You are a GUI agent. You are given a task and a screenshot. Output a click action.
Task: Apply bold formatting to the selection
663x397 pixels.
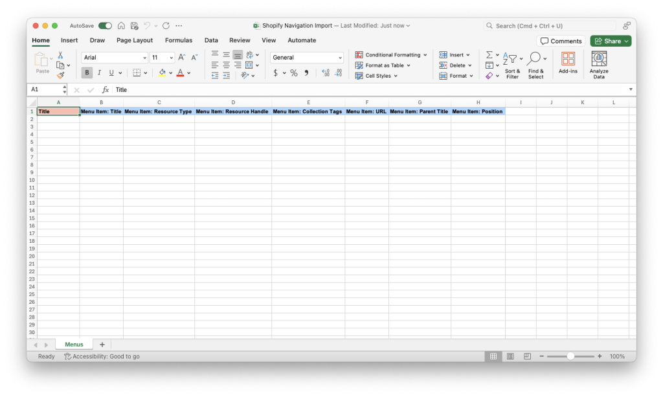click(x=86, y=73)
